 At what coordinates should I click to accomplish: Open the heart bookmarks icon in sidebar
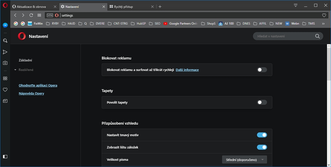5,89
